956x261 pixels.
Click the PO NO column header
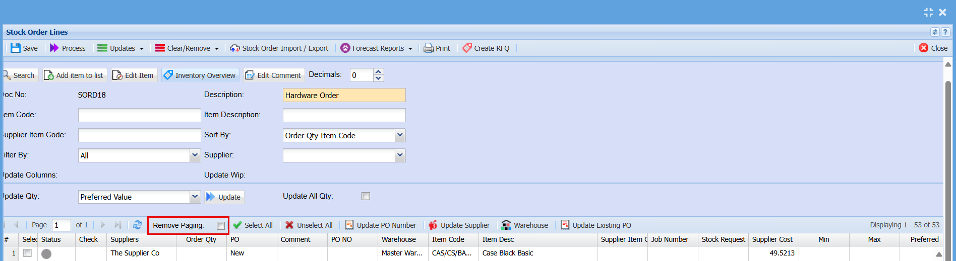coord(352,239)
